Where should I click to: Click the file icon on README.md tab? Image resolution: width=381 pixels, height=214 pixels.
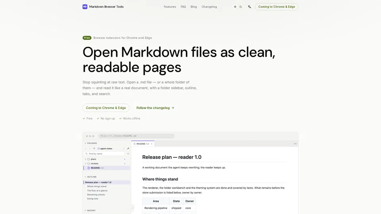tap(135, 144)
